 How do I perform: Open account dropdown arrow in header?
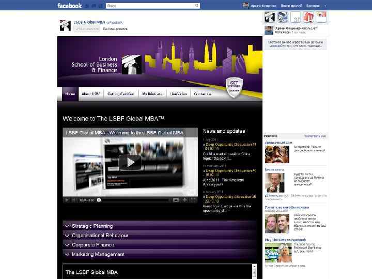(326, 6)
